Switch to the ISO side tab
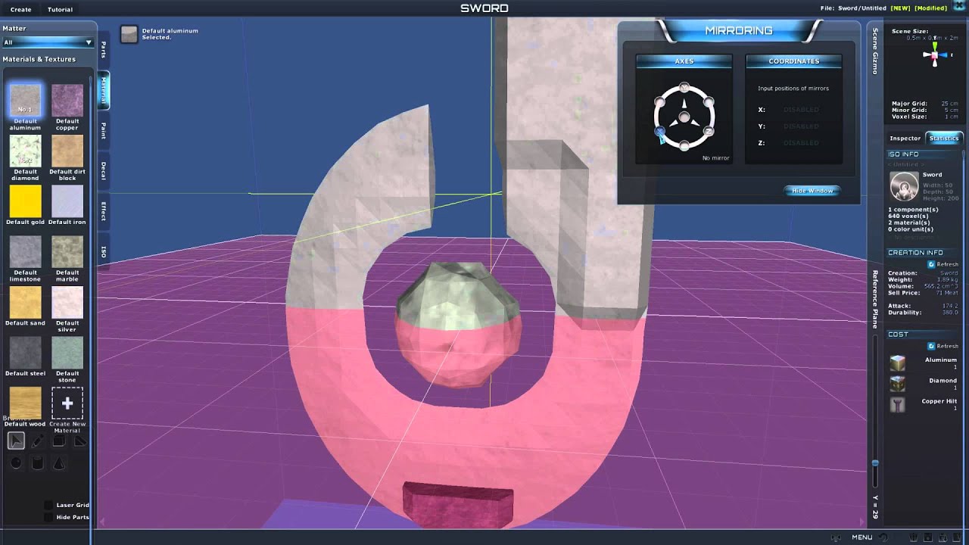 point(103,251)
